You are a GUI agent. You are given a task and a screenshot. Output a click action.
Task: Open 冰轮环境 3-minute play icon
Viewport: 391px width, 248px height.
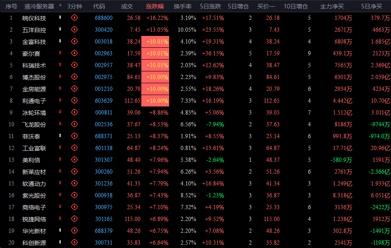74,112
